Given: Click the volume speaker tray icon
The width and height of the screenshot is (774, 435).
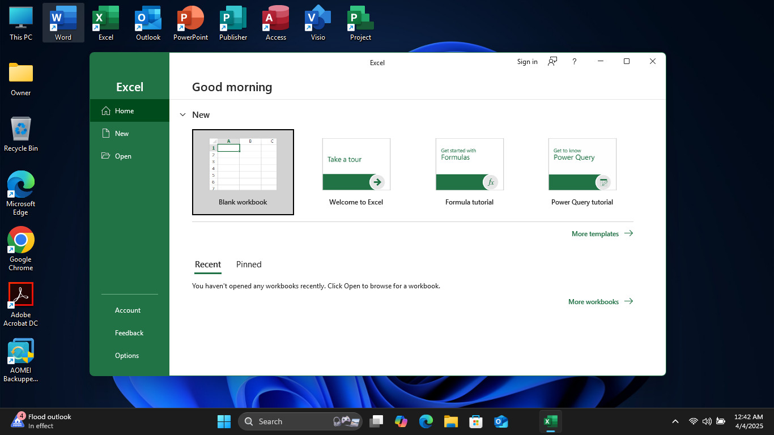Looking at the screenshot, I should tap(707, 421).
